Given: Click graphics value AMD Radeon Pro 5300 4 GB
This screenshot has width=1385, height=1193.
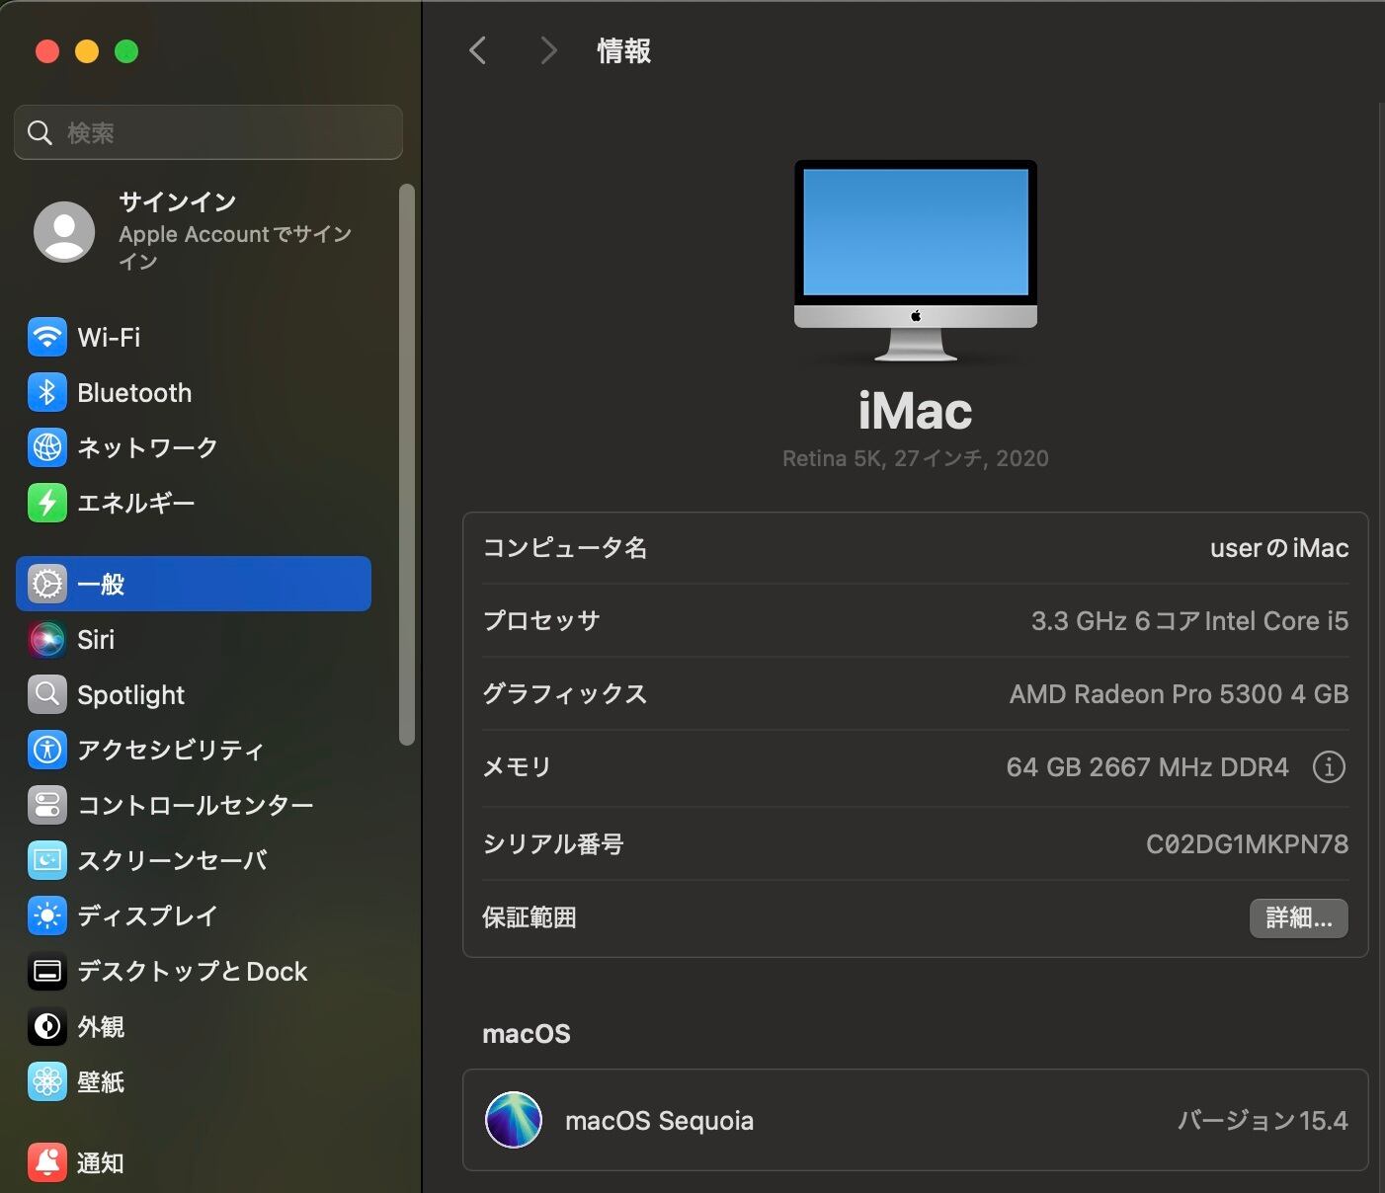Looking at the screenshot, I should (1179, 694).
